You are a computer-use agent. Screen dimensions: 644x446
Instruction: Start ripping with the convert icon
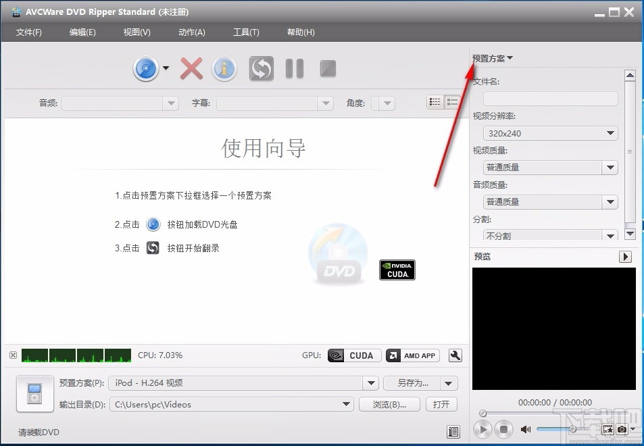tap(261, 68)
